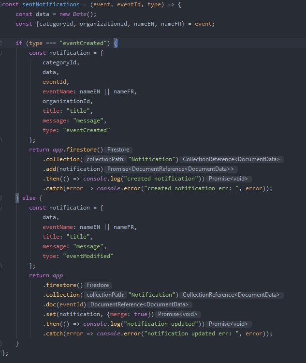Select the Date constructor in new Date()
The width and height of the screenshot is (306, 363).
pos(79,14)
